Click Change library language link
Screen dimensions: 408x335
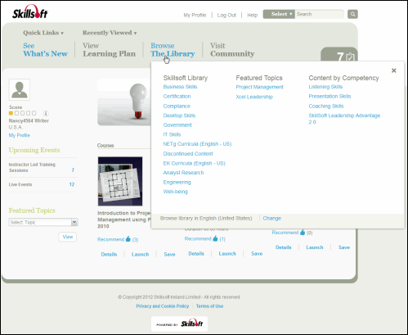coord(272,218)
